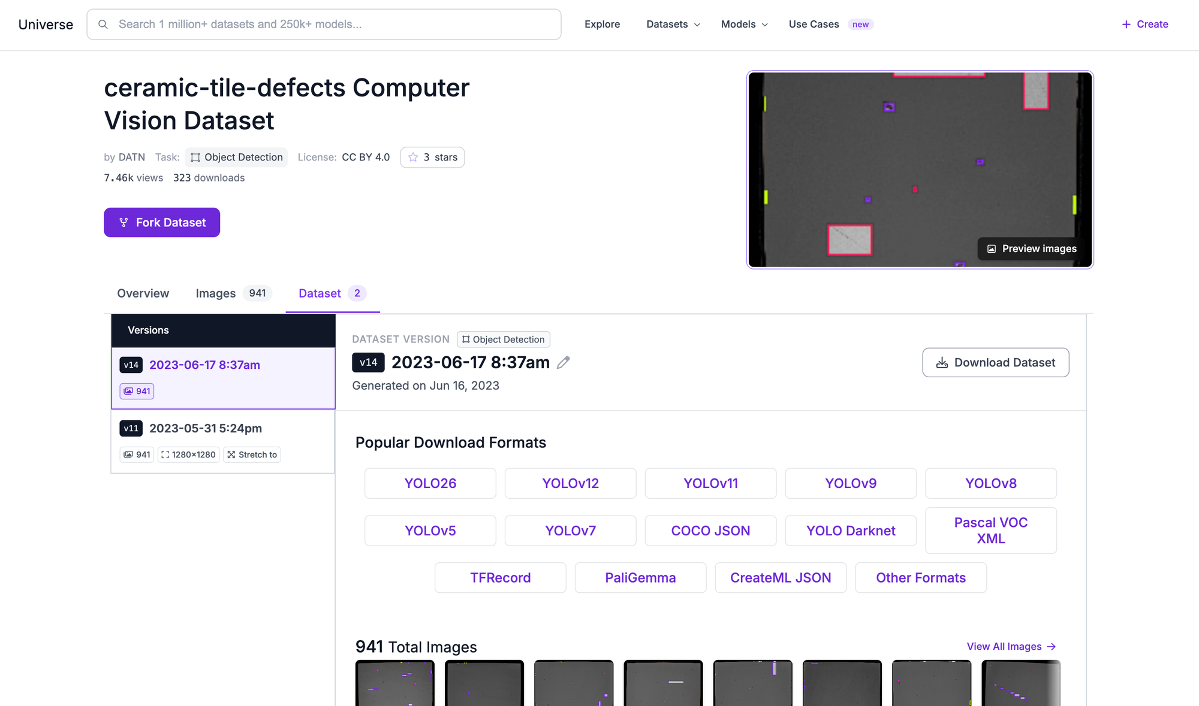Screen dimensions: 1199x706
Task: Open the Explore link in header
Action: [602, 25]
